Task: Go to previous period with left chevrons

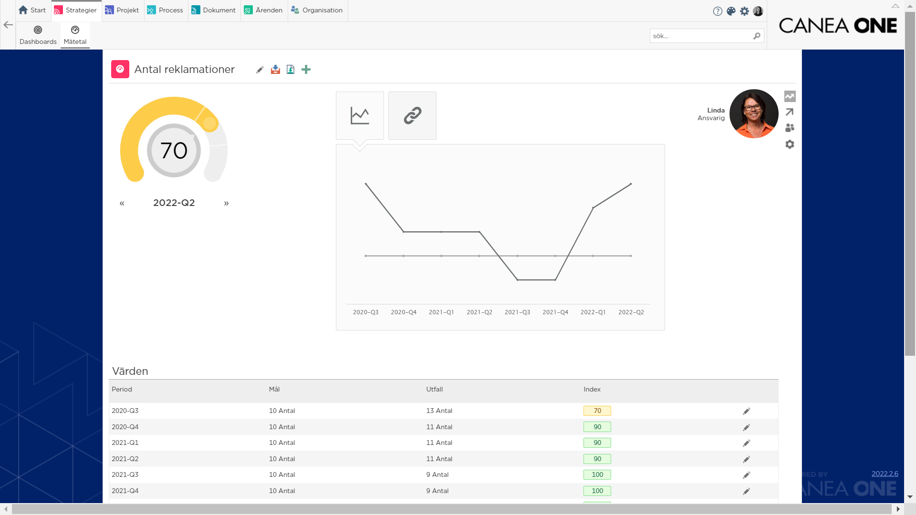Action: click(122, 203)
